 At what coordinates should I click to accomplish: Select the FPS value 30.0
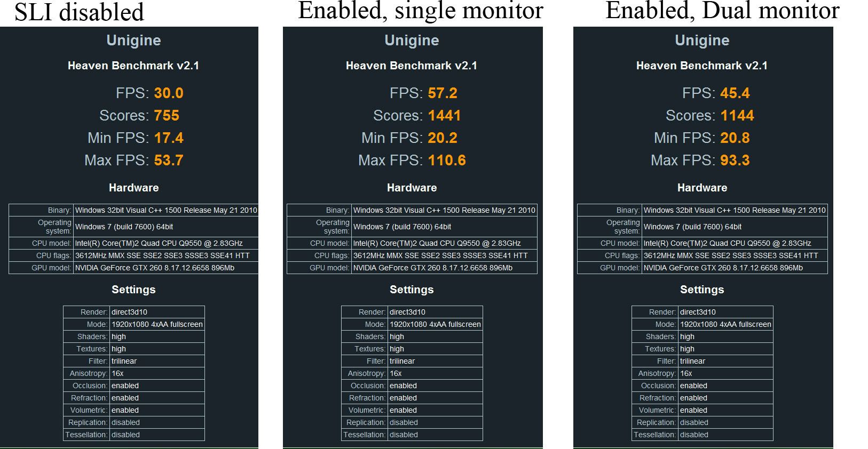[x=169, y=93]
